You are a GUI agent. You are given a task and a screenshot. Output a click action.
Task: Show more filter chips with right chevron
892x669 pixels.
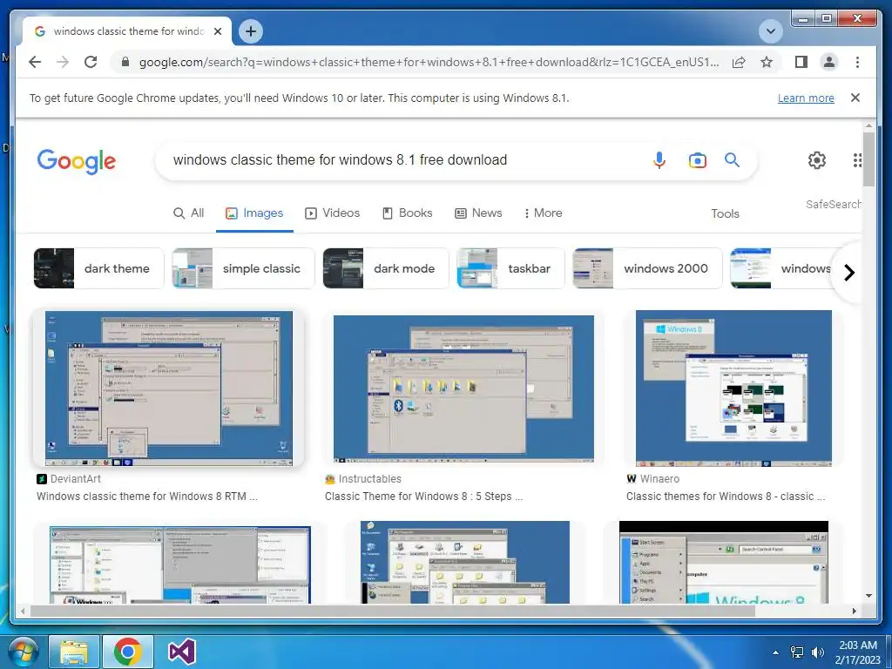point(849,273)
